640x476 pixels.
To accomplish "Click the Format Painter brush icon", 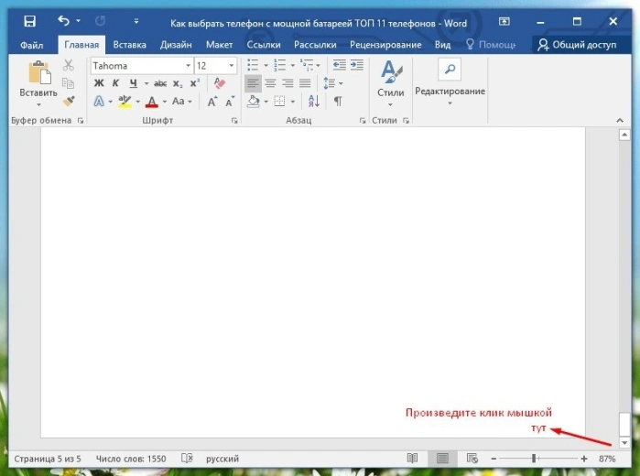I will [69, 101].
